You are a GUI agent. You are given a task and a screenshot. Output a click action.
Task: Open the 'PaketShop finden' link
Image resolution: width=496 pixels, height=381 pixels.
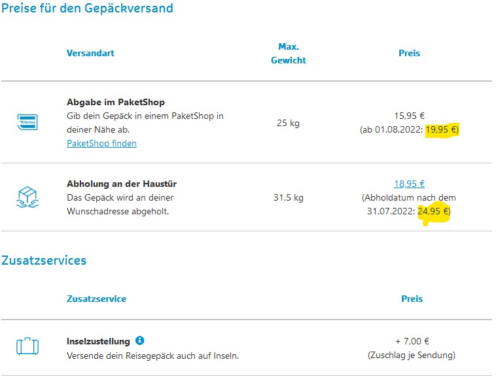(x=101, y=143)
